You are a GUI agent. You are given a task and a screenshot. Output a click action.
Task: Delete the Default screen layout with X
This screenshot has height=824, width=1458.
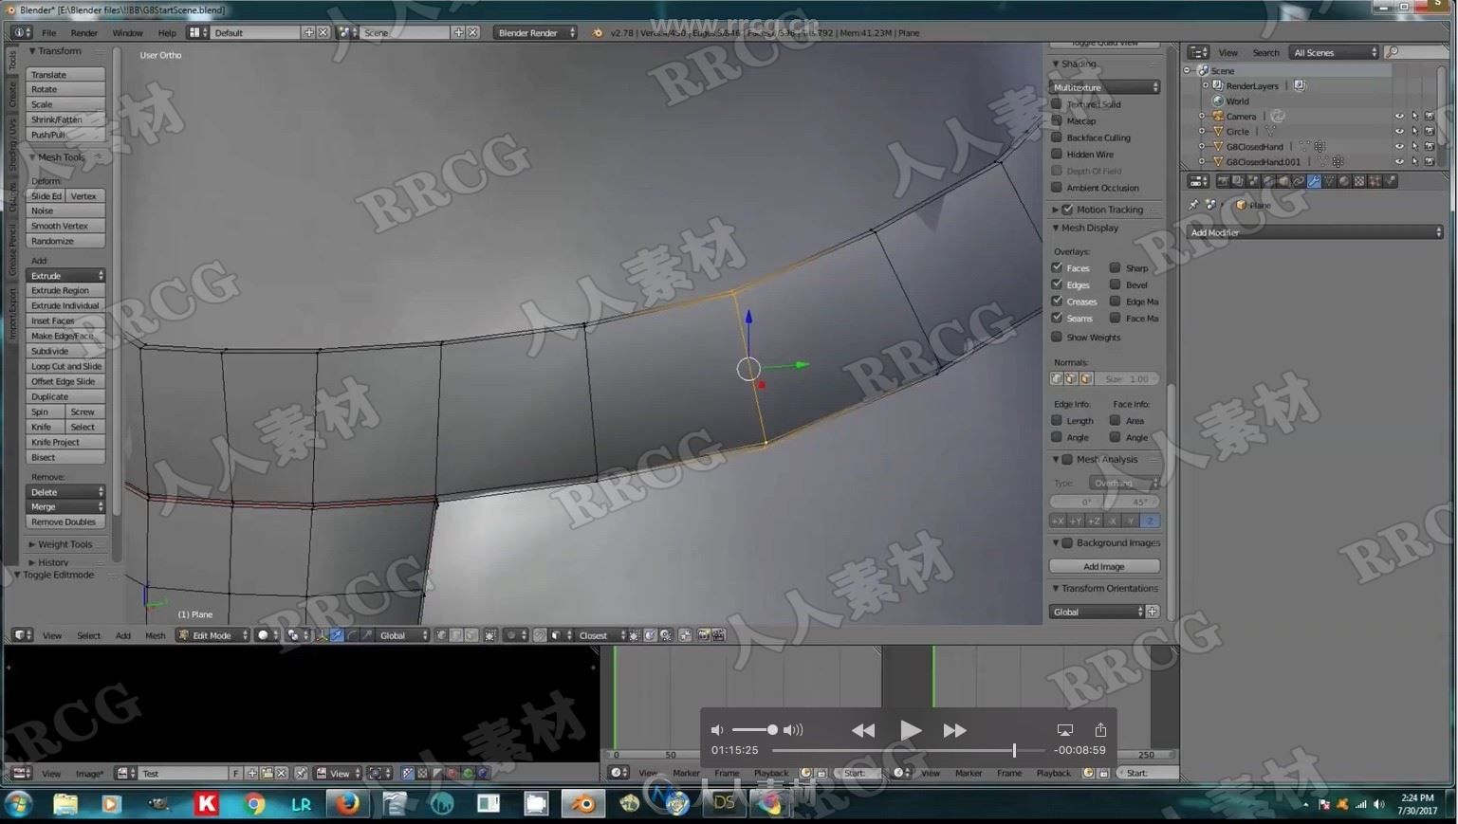(323, 32)
